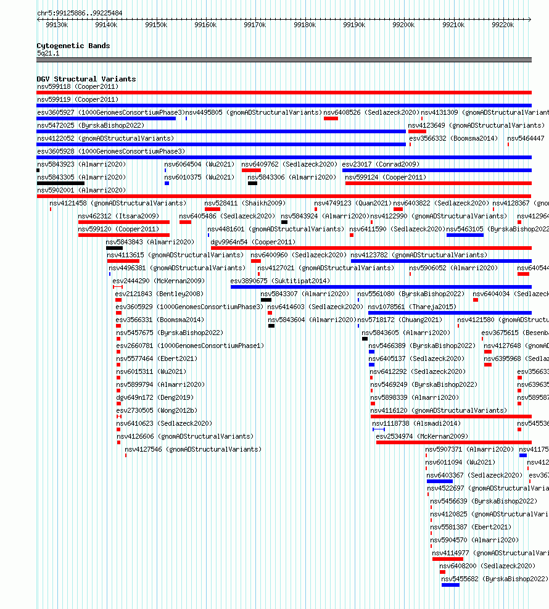Select nsv1118738 (Alsmadi2014) label
The image size is (549, 609).
click(416, 423)
